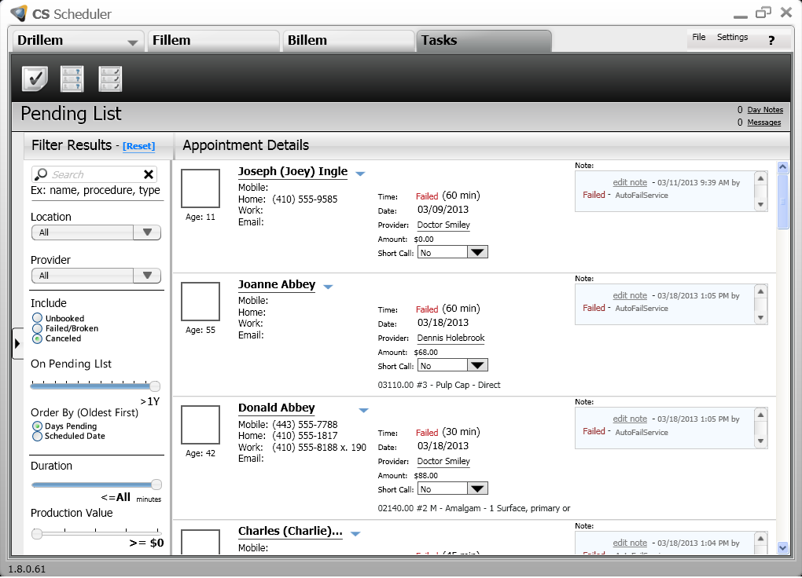Open the checked list icon in toolbar
This screenshot has width=802, height=578.
click(x=110, y=79)
